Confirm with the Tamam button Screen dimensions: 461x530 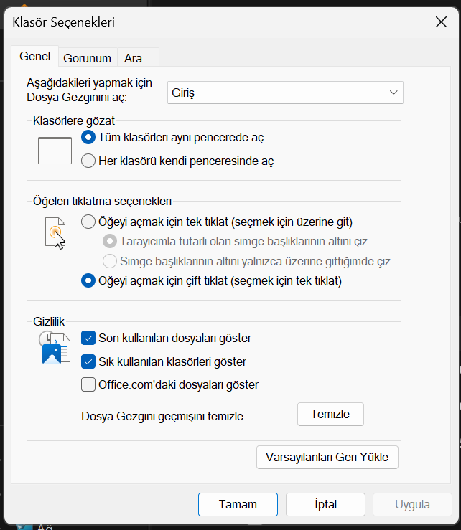(x=238, y=504)
